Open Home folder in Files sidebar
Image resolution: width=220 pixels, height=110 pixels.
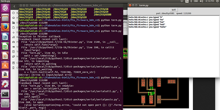(x=13, y=18)
